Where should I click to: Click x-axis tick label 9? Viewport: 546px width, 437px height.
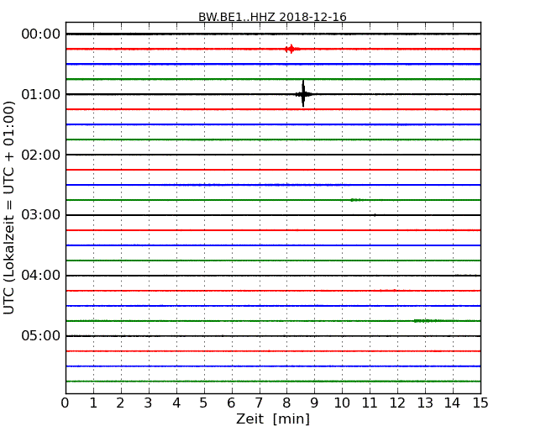314,403
